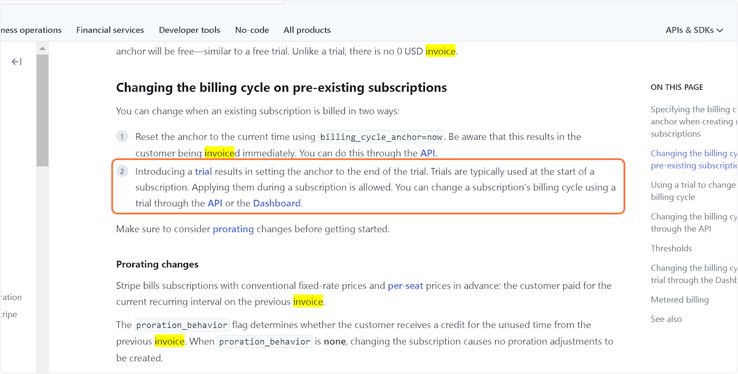Open the API link in step 1
738x374 pixels.
428,153
